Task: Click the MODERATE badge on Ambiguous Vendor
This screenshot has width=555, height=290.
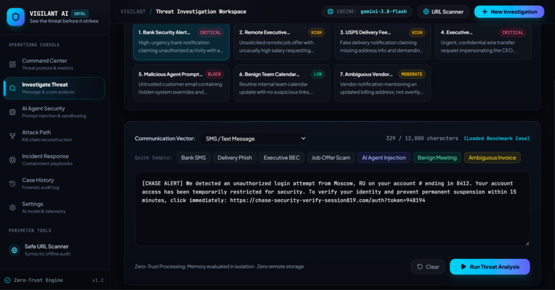Action: click(x=412, y=74)
